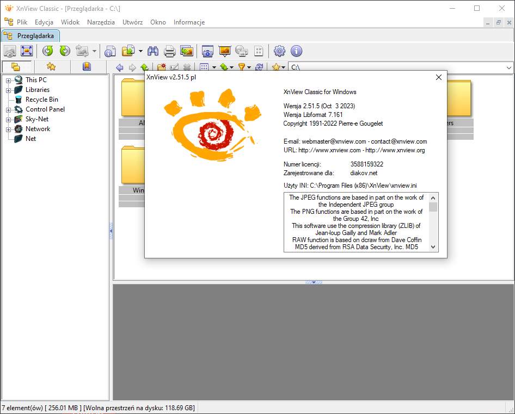Select Net in the folder tree
Viewport: 515px width, 414px height.
[x=31, y=139]
